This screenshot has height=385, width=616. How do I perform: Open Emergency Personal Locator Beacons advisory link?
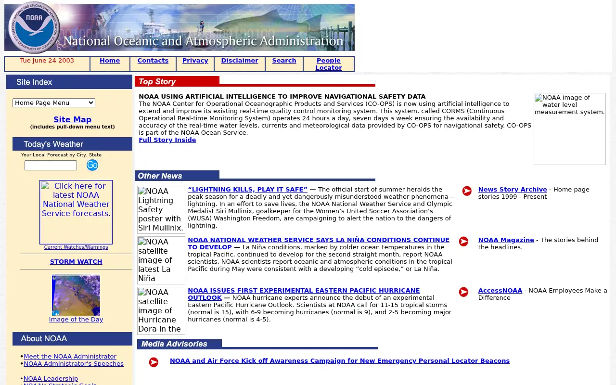click(340, 360)
